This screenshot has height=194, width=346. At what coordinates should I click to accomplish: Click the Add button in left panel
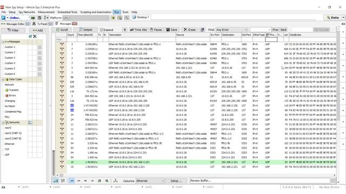coord(38,30)
